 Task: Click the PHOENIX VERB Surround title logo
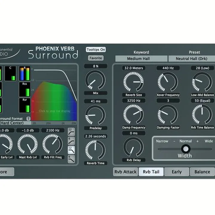53,53
